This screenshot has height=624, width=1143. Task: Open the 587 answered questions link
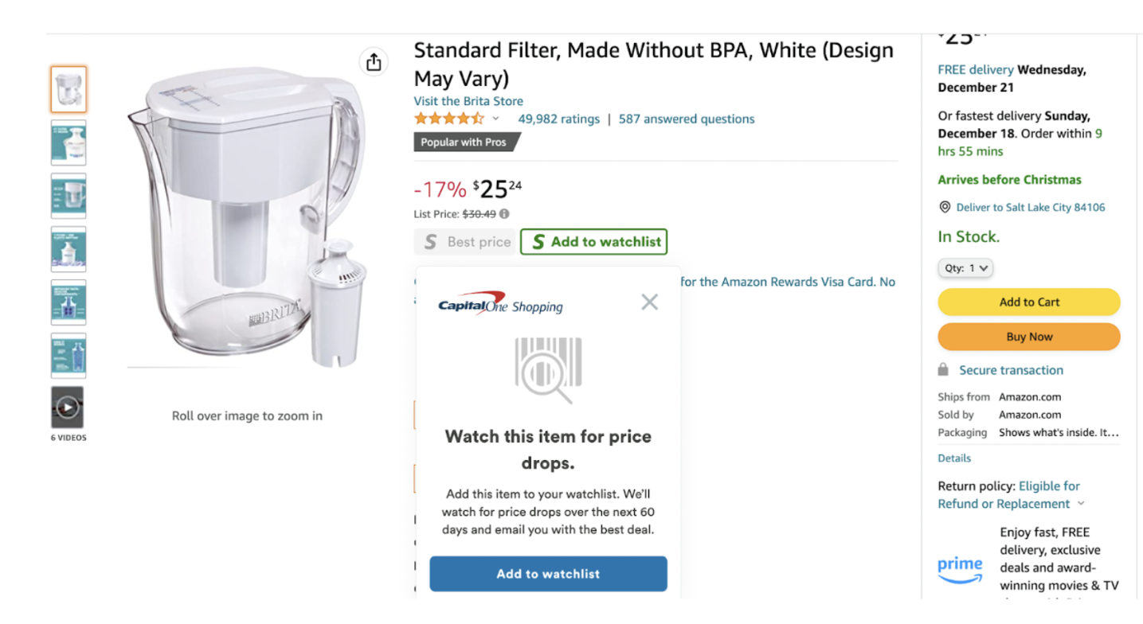click(x=687, y=119)
